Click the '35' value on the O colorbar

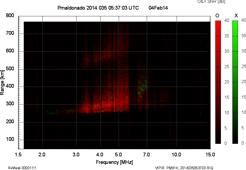(227, 36)
